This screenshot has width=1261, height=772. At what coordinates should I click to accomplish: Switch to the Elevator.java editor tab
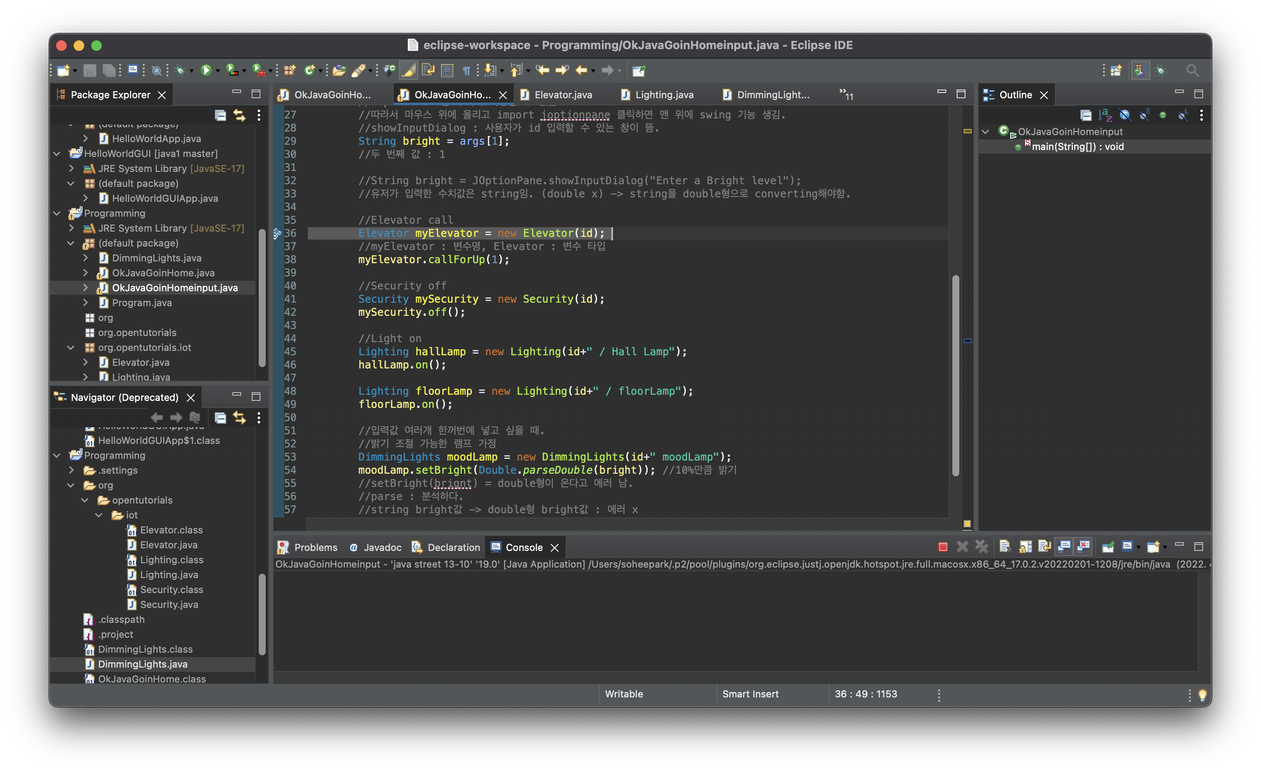point(563,95)
